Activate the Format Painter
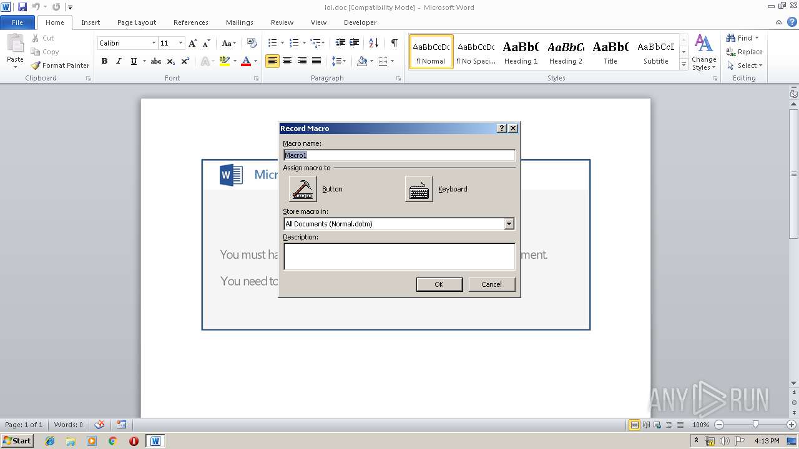 click(x=61, y=65)
